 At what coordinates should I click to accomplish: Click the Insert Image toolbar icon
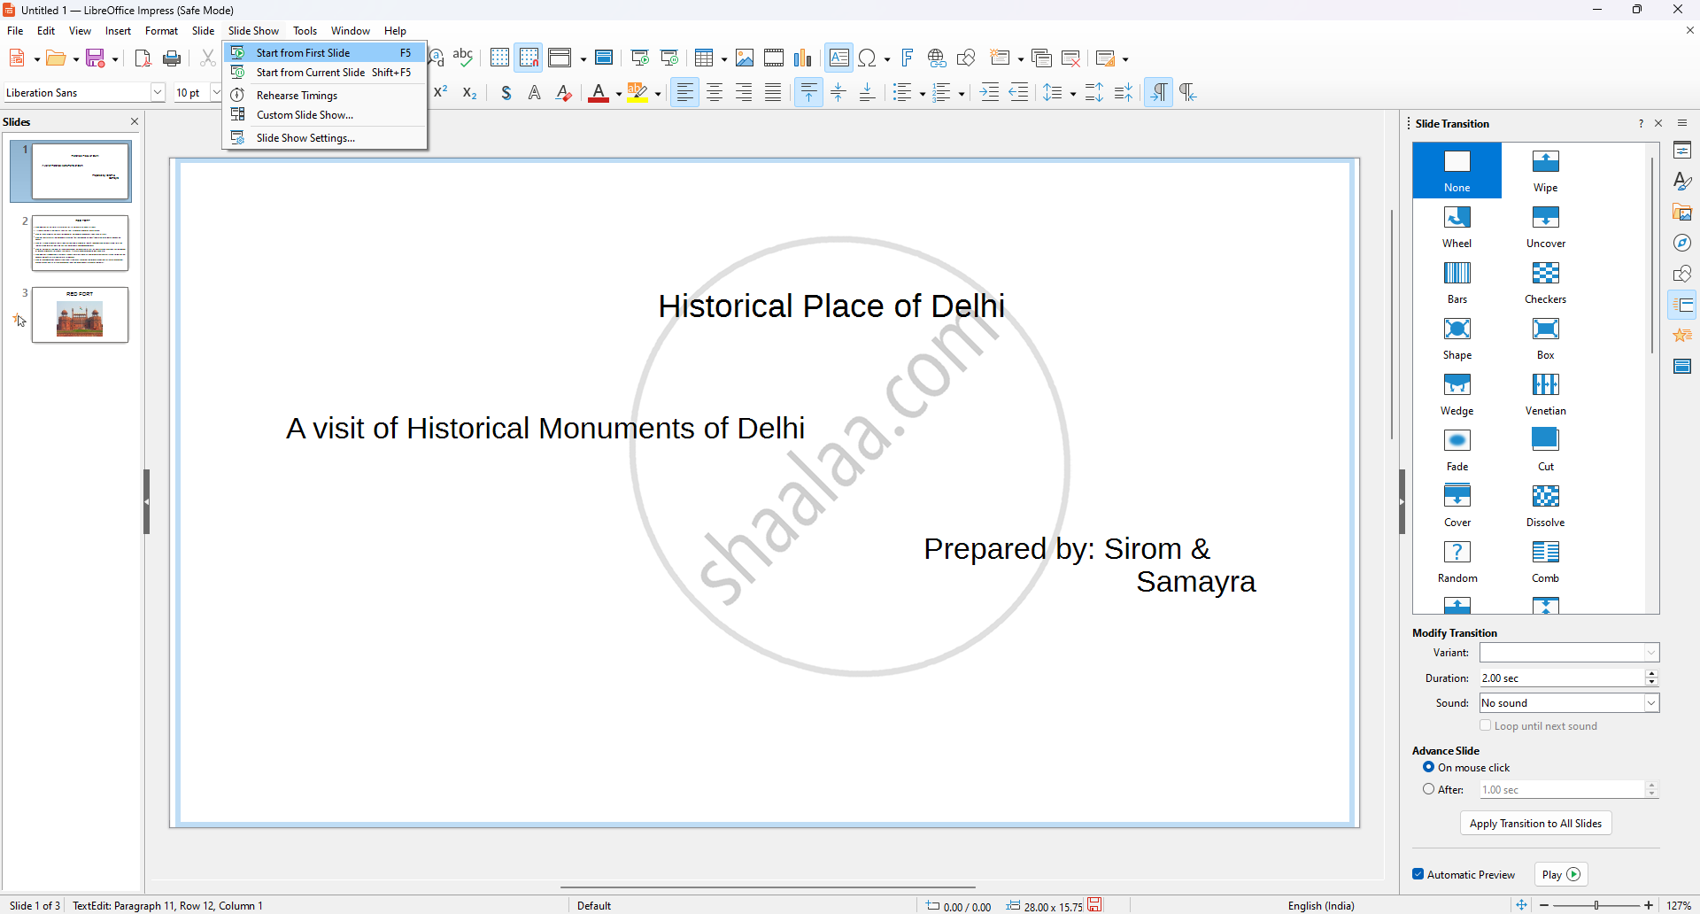tap(745, 58)
